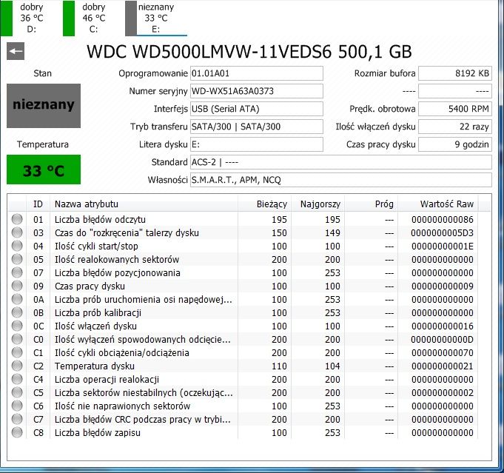
Task: Select 'Liczba błędów odczytu' attribute name
Action: pos(100,220)
